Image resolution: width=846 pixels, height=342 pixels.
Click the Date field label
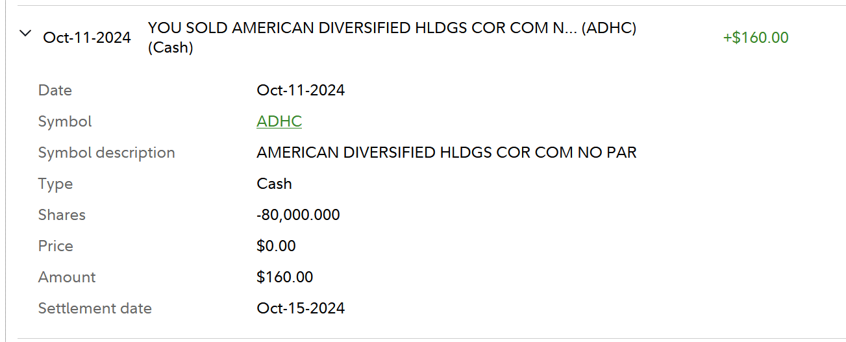tap(55, 90)
